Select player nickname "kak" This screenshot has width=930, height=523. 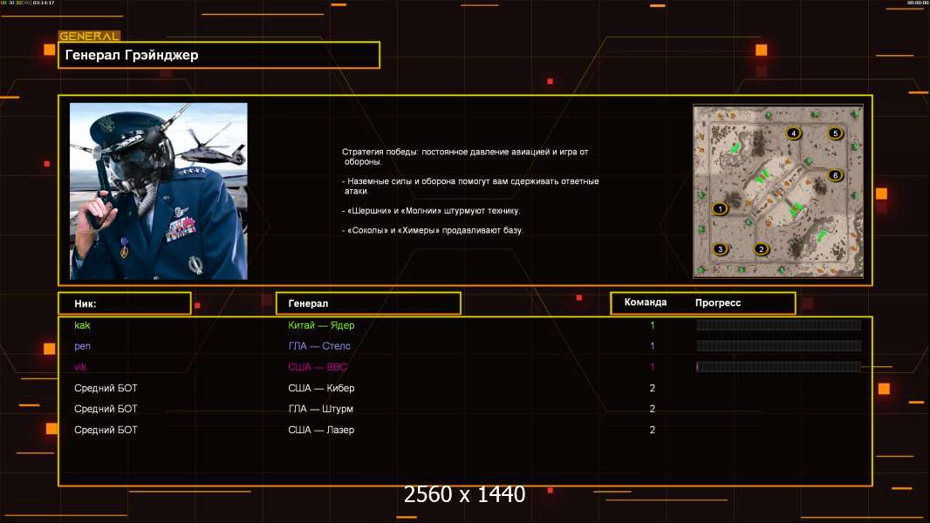point(82,325)
